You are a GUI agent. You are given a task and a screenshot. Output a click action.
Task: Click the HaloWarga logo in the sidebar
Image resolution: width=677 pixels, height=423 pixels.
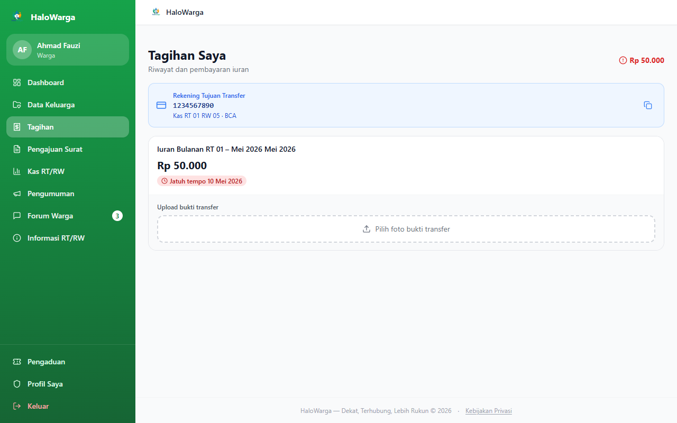(17, 17)
